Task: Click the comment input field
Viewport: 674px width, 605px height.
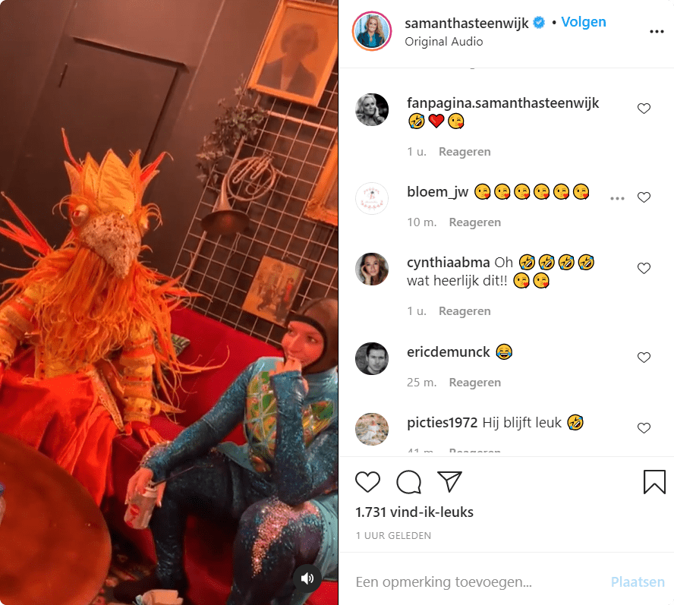Action: point(477,581)
